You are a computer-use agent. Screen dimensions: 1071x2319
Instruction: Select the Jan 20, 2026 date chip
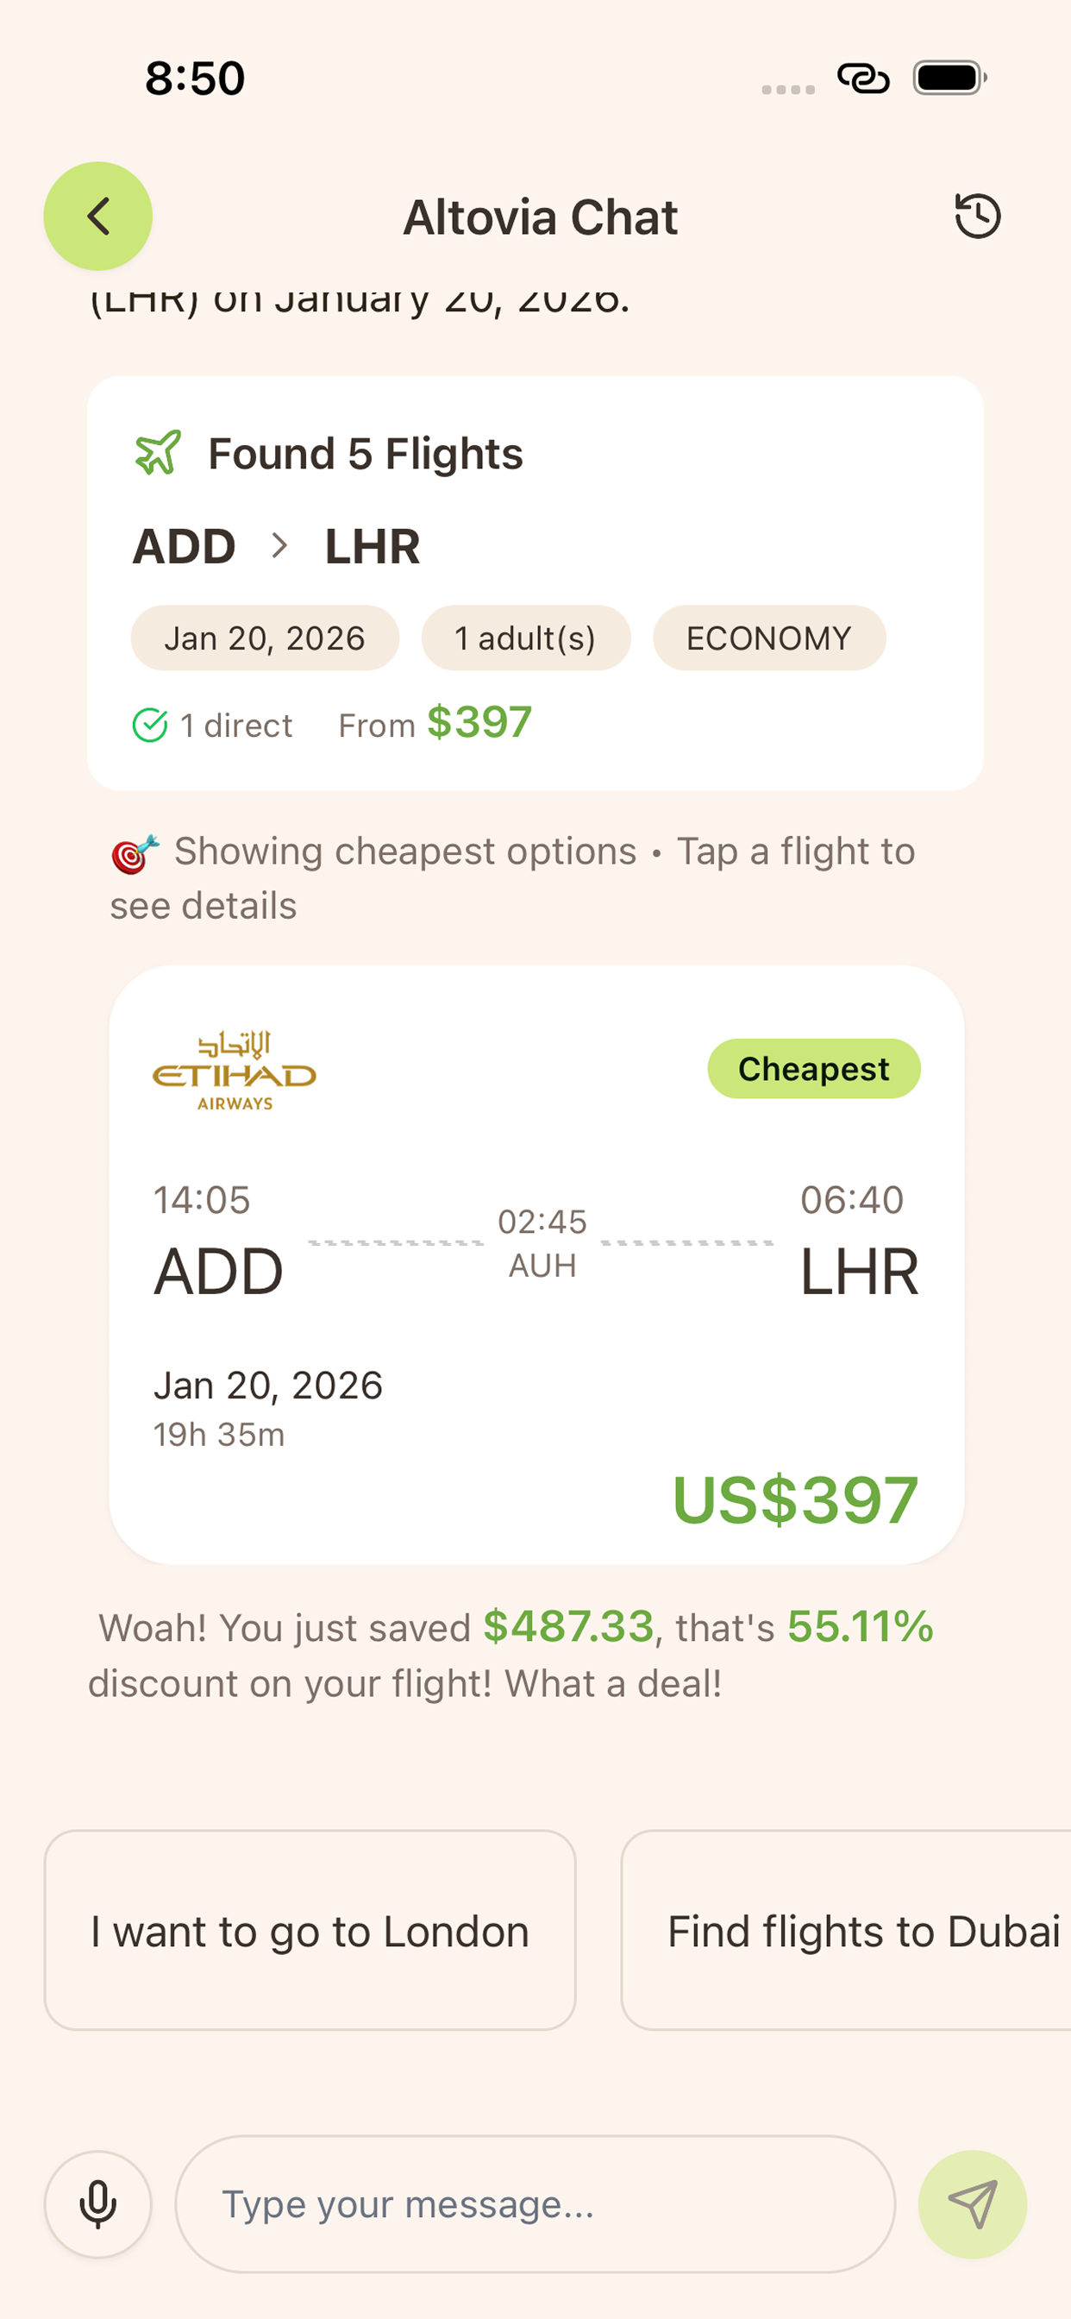coord(265,638)
